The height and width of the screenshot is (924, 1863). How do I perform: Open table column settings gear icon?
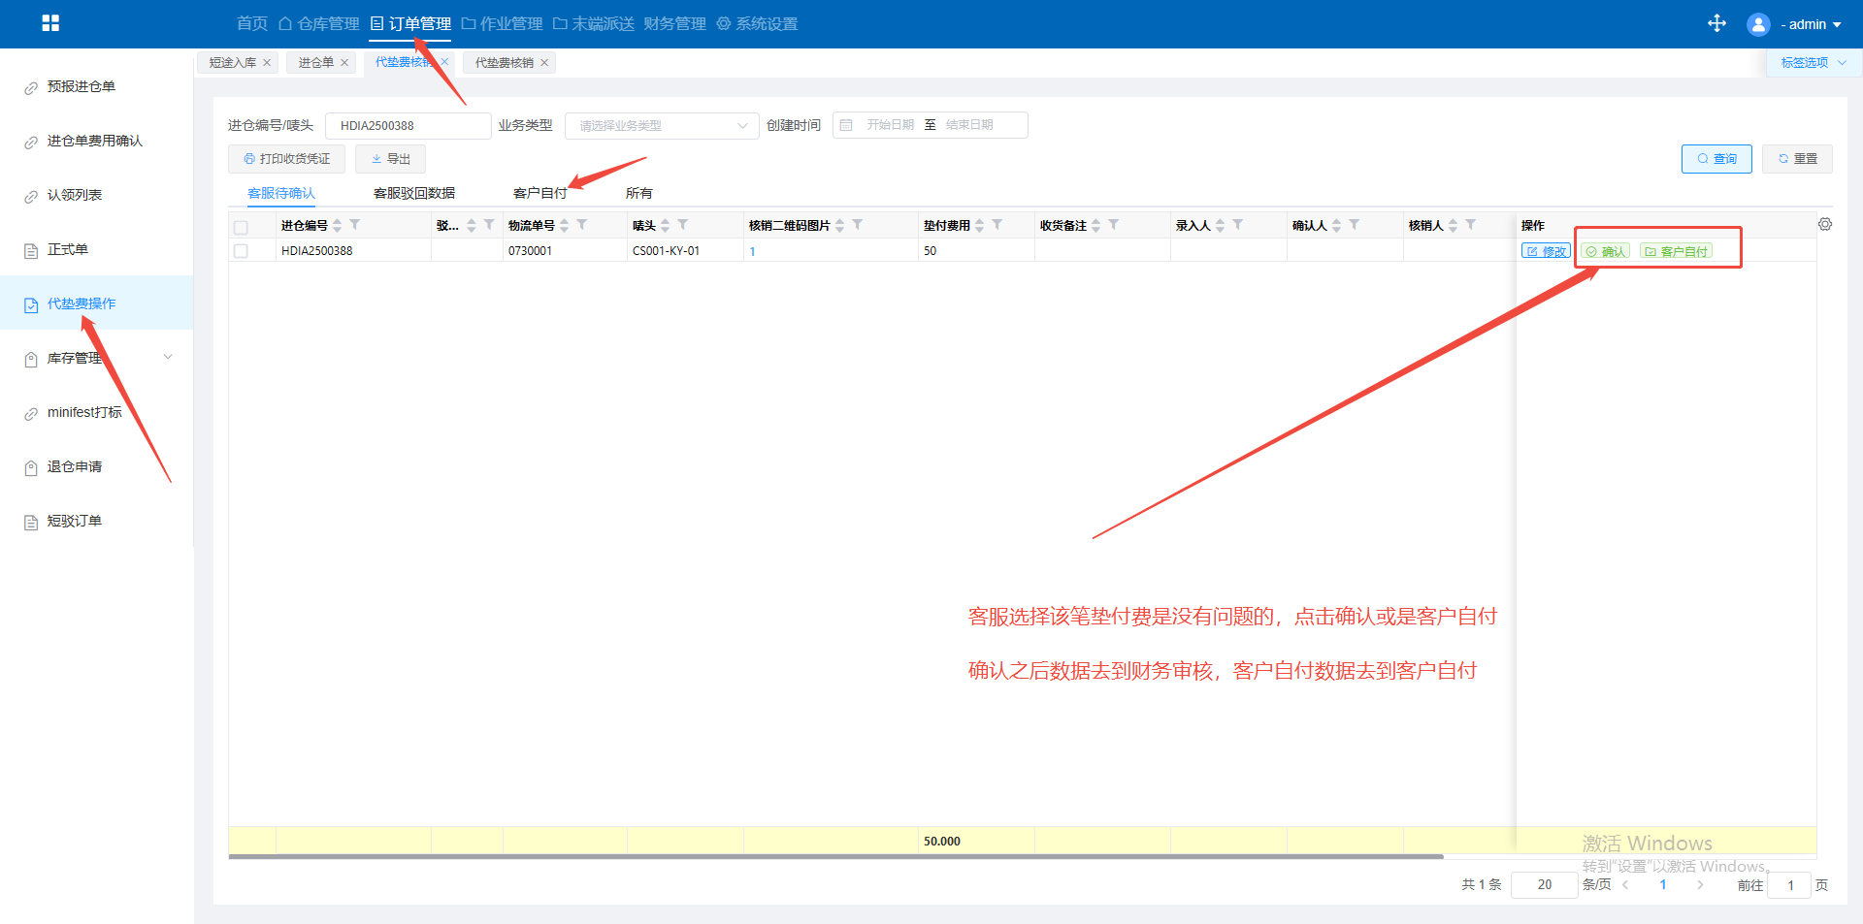(x=1824, y=224)
